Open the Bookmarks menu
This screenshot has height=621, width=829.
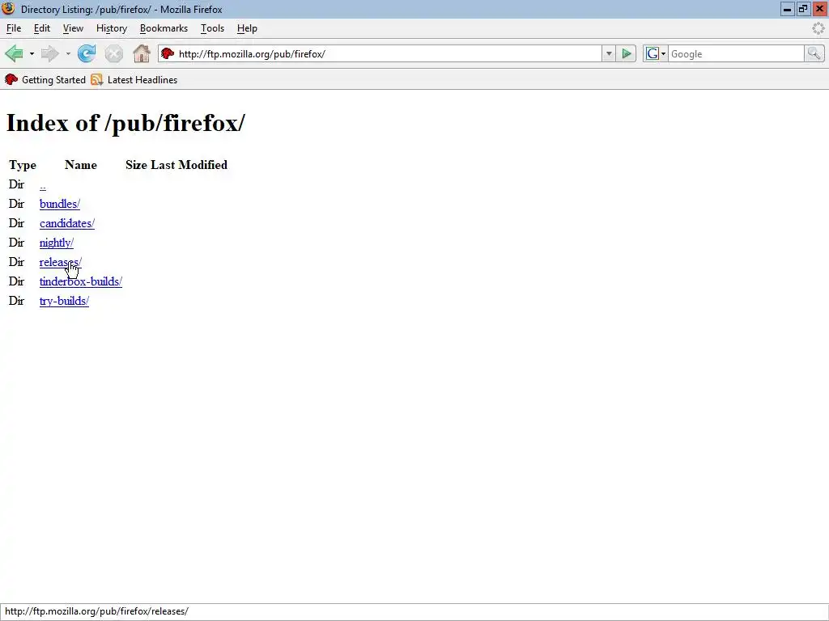[164, 28]
